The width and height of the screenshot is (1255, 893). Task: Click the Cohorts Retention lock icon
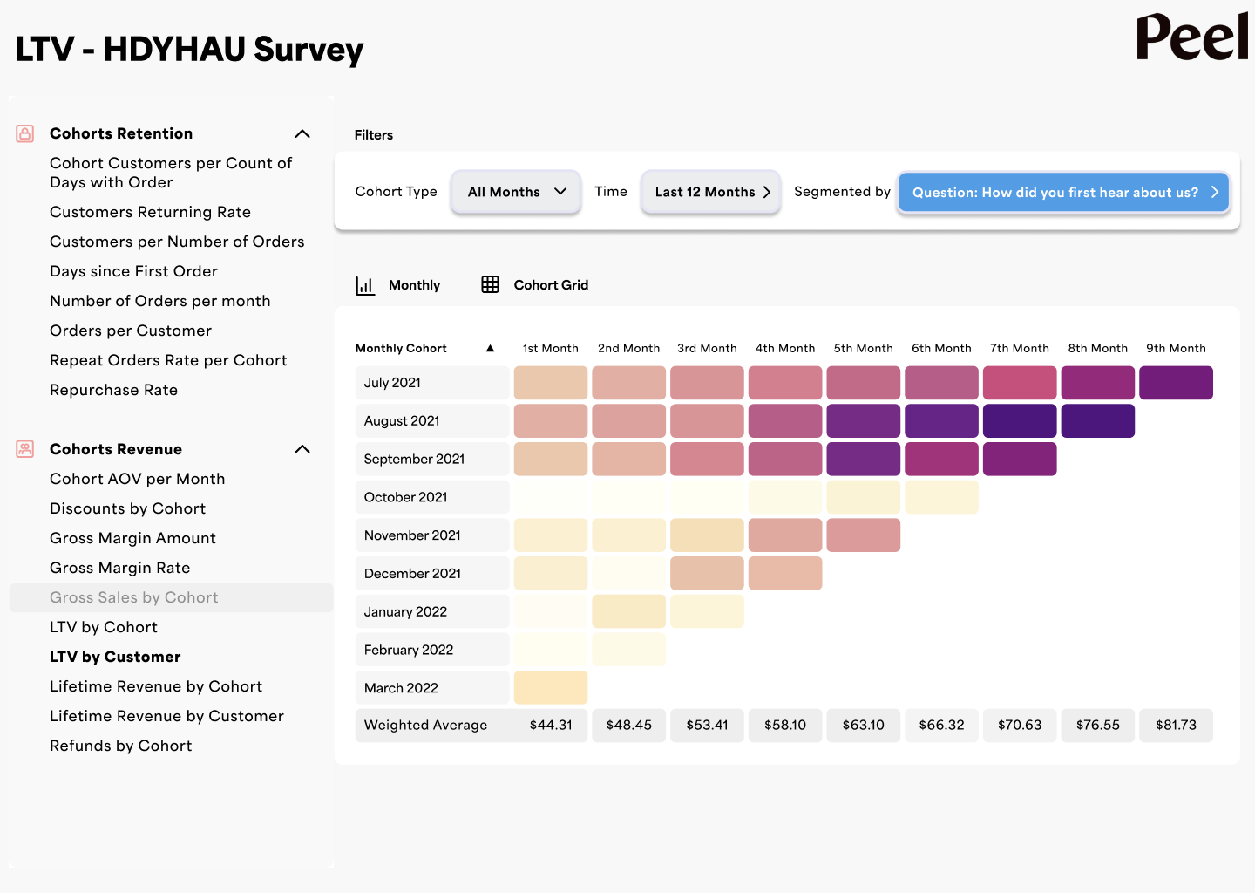pyautogui.click(x=25, y=133)
